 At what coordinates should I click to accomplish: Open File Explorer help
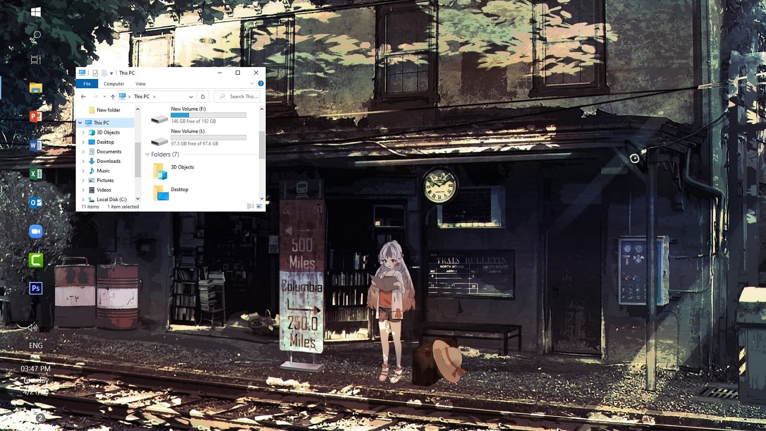pos(261,83)
